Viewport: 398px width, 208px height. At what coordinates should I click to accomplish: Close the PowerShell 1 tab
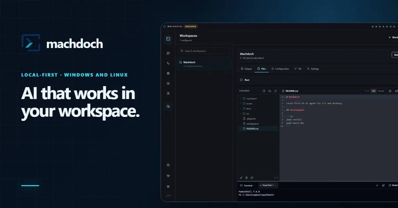click(276, 185)
